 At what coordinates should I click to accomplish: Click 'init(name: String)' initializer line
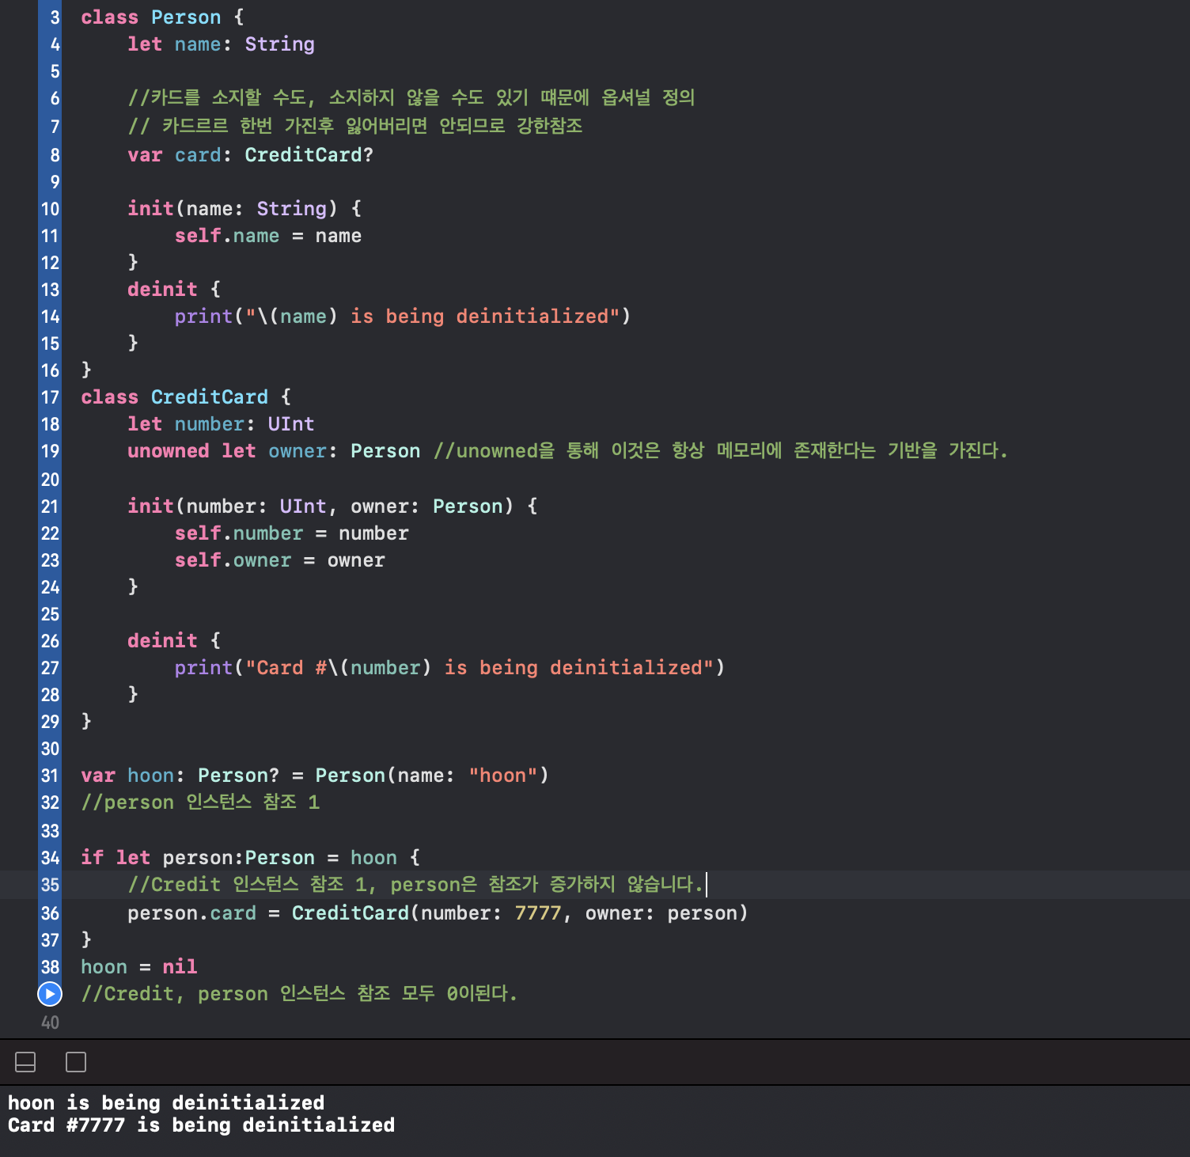(x=244, y=209)
